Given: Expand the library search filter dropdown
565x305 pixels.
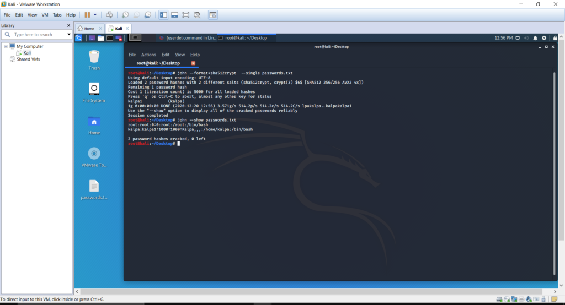Looking at the screenshot, I should tap(69, 35).
